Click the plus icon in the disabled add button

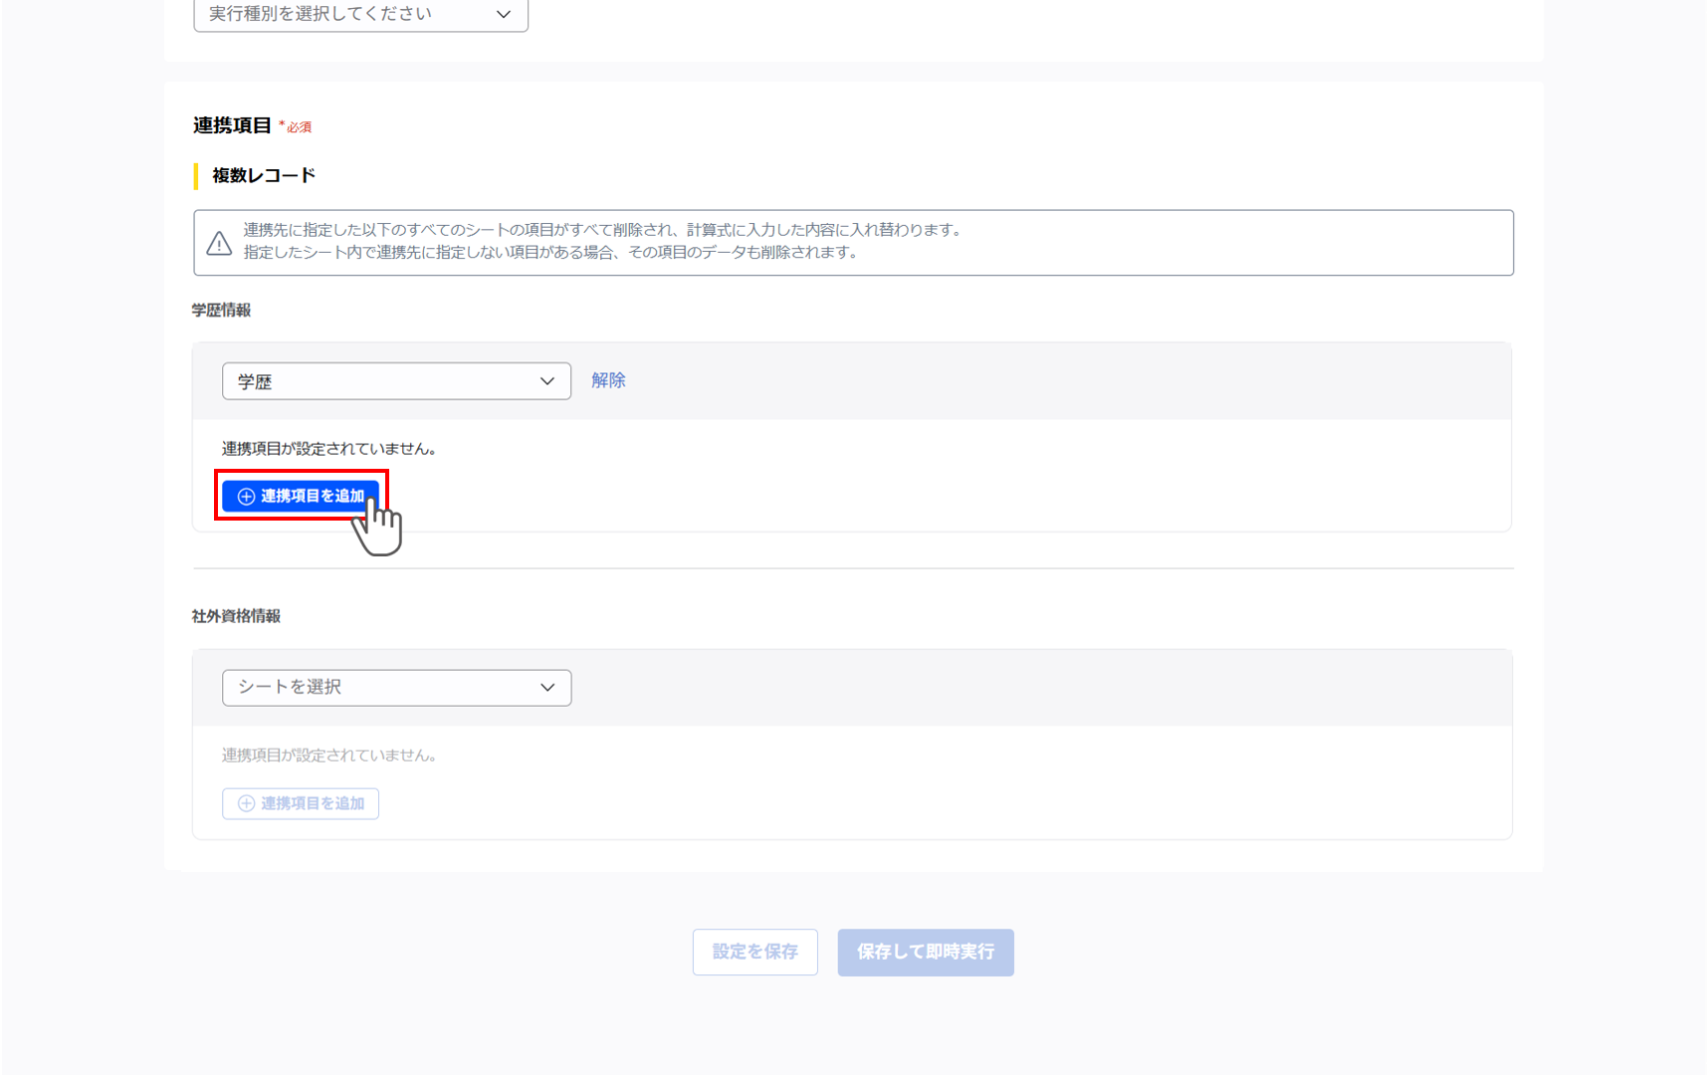(246, 803)
